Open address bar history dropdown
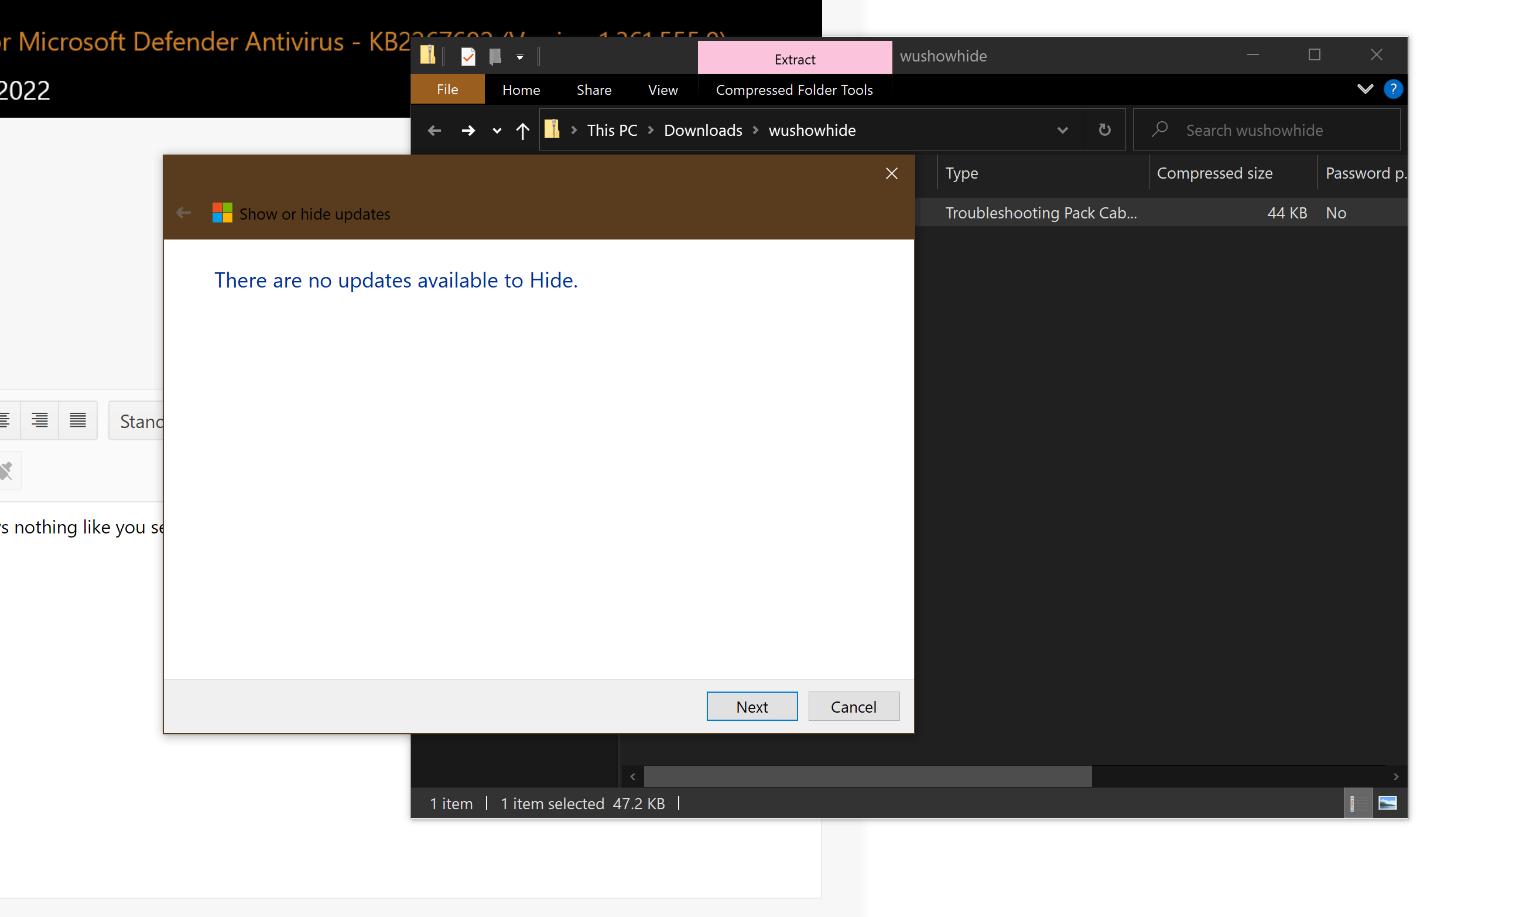Screen dimensions: 1516x917 pyautogui.click(x=1062, y=130)
